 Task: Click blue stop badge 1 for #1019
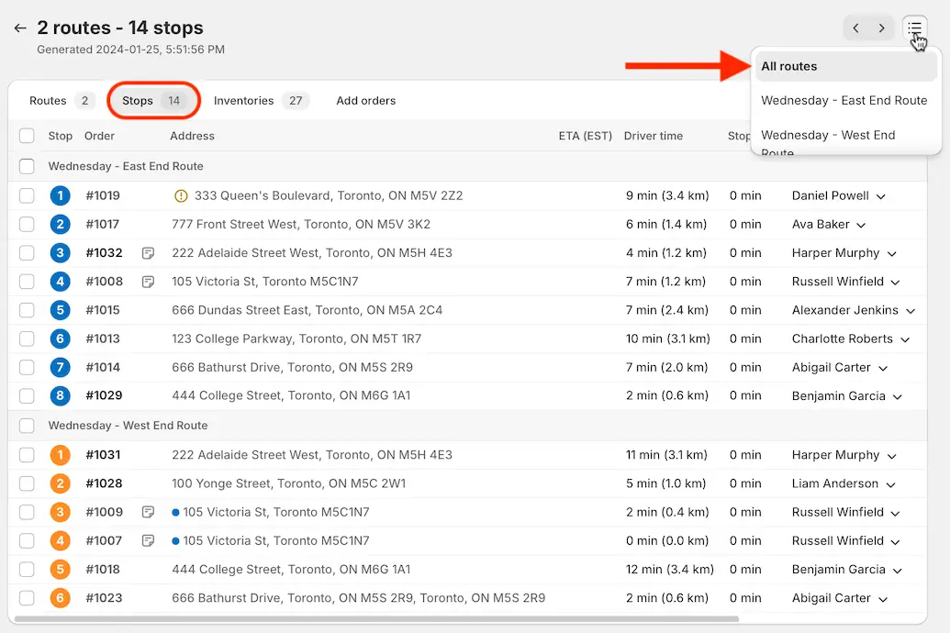(60, 195)
